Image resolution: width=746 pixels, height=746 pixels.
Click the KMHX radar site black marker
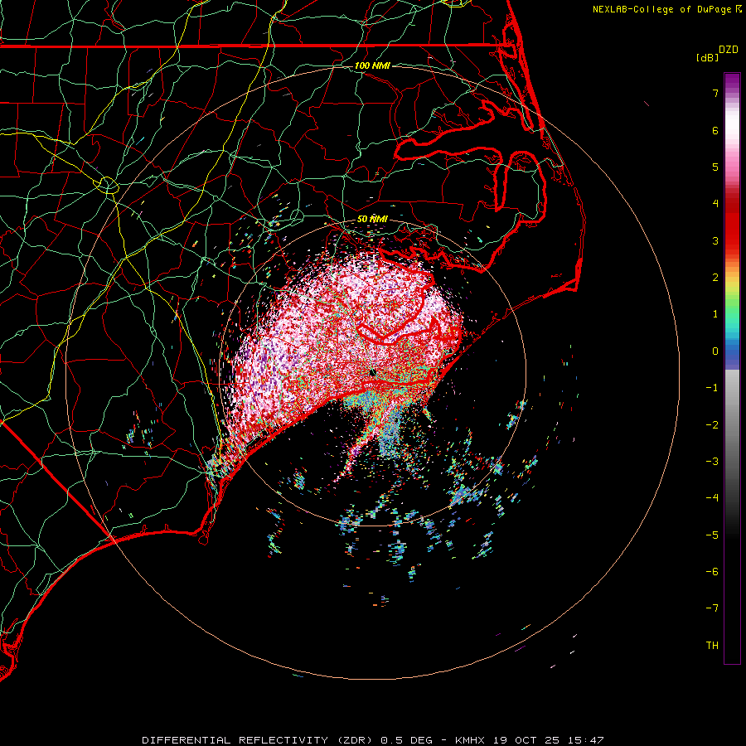point(372,372)
